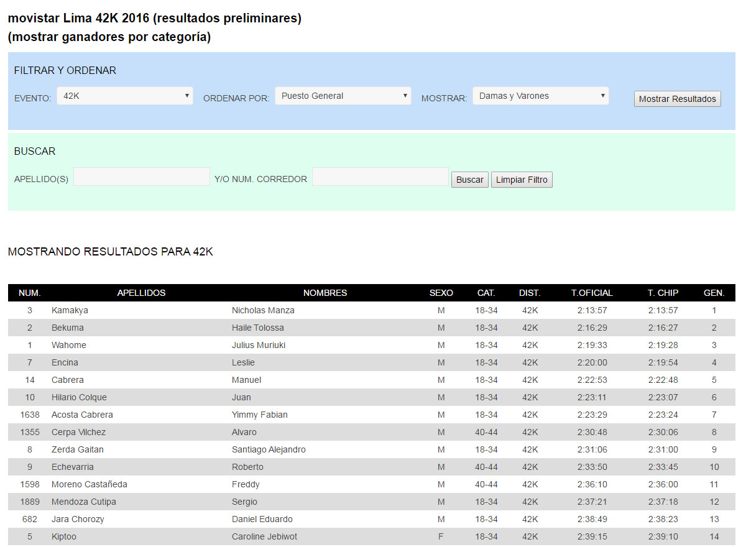The image size is (746, 547).
Task: Click chip time 2:30:06
Action: pyautogui.click(x=663, y=432)
